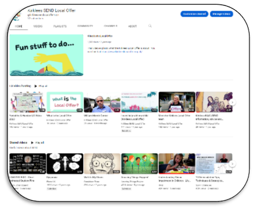Go to the Community tab
This screenshot has height=209, width=254.
[85, 26]
